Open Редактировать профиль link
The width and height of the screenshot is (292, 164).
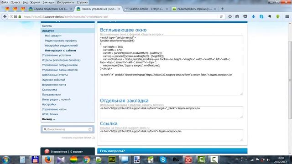[61, 41]
